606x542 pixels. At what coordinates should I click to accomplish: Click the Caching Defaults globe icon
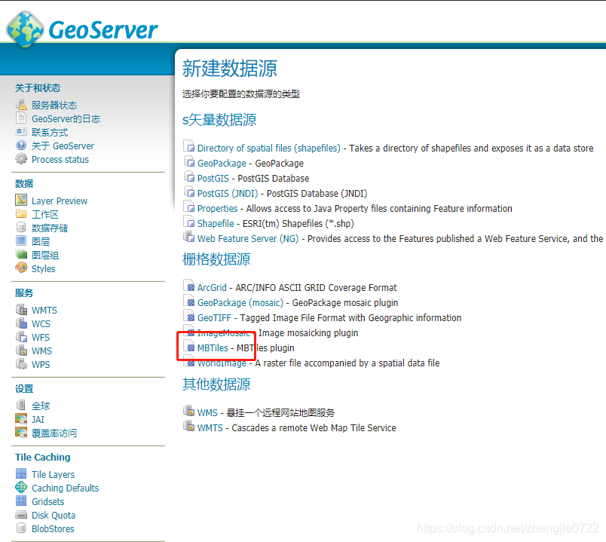(21, 487)
